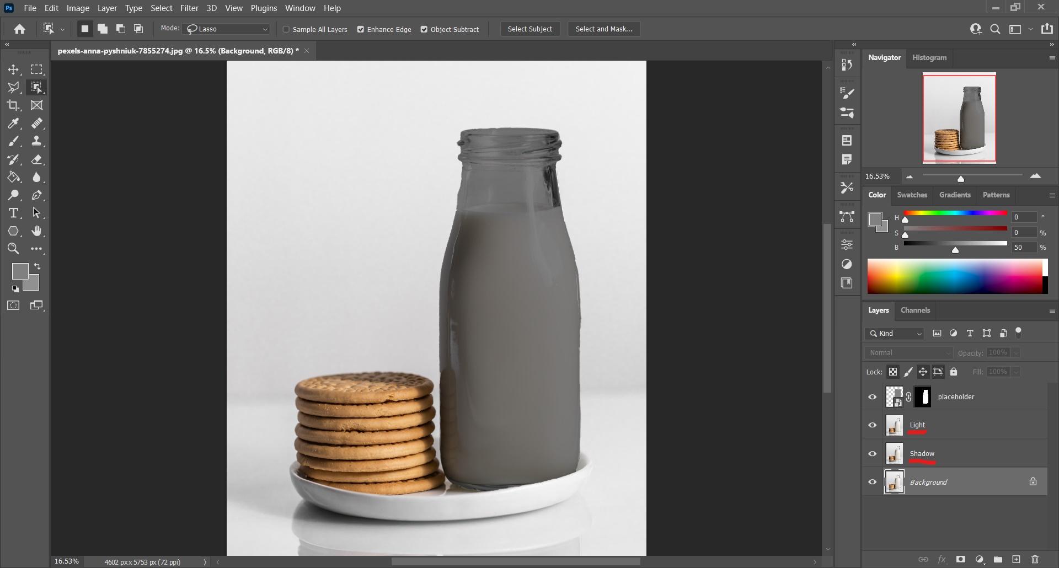Click the delete layer trash icon
1059x568 pixels.
[1035, 559]
